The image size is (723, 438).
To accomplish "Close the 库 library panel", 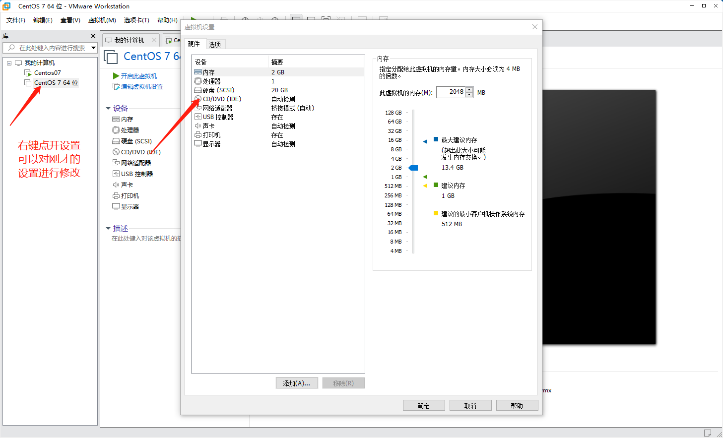I will click(x=93, y=36).
